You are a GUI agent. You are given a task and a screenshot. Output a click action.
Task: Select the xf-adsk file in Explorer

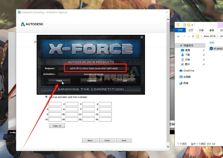pos(216,48)
